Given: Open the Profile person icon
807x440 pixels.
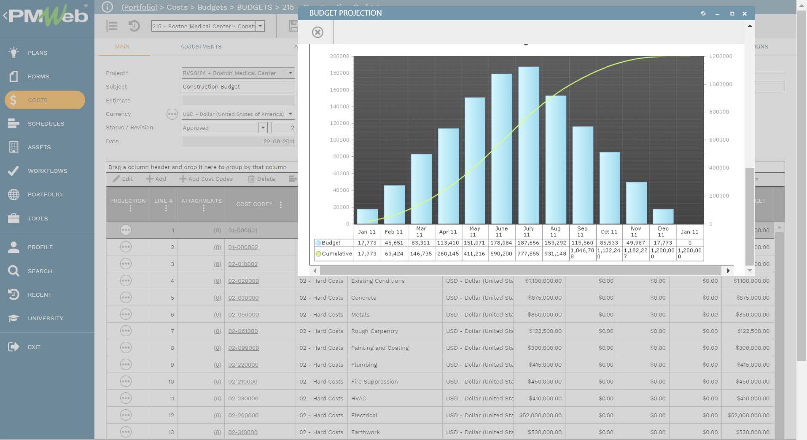Looking at the screenshot, I should (x=13, y=247).
